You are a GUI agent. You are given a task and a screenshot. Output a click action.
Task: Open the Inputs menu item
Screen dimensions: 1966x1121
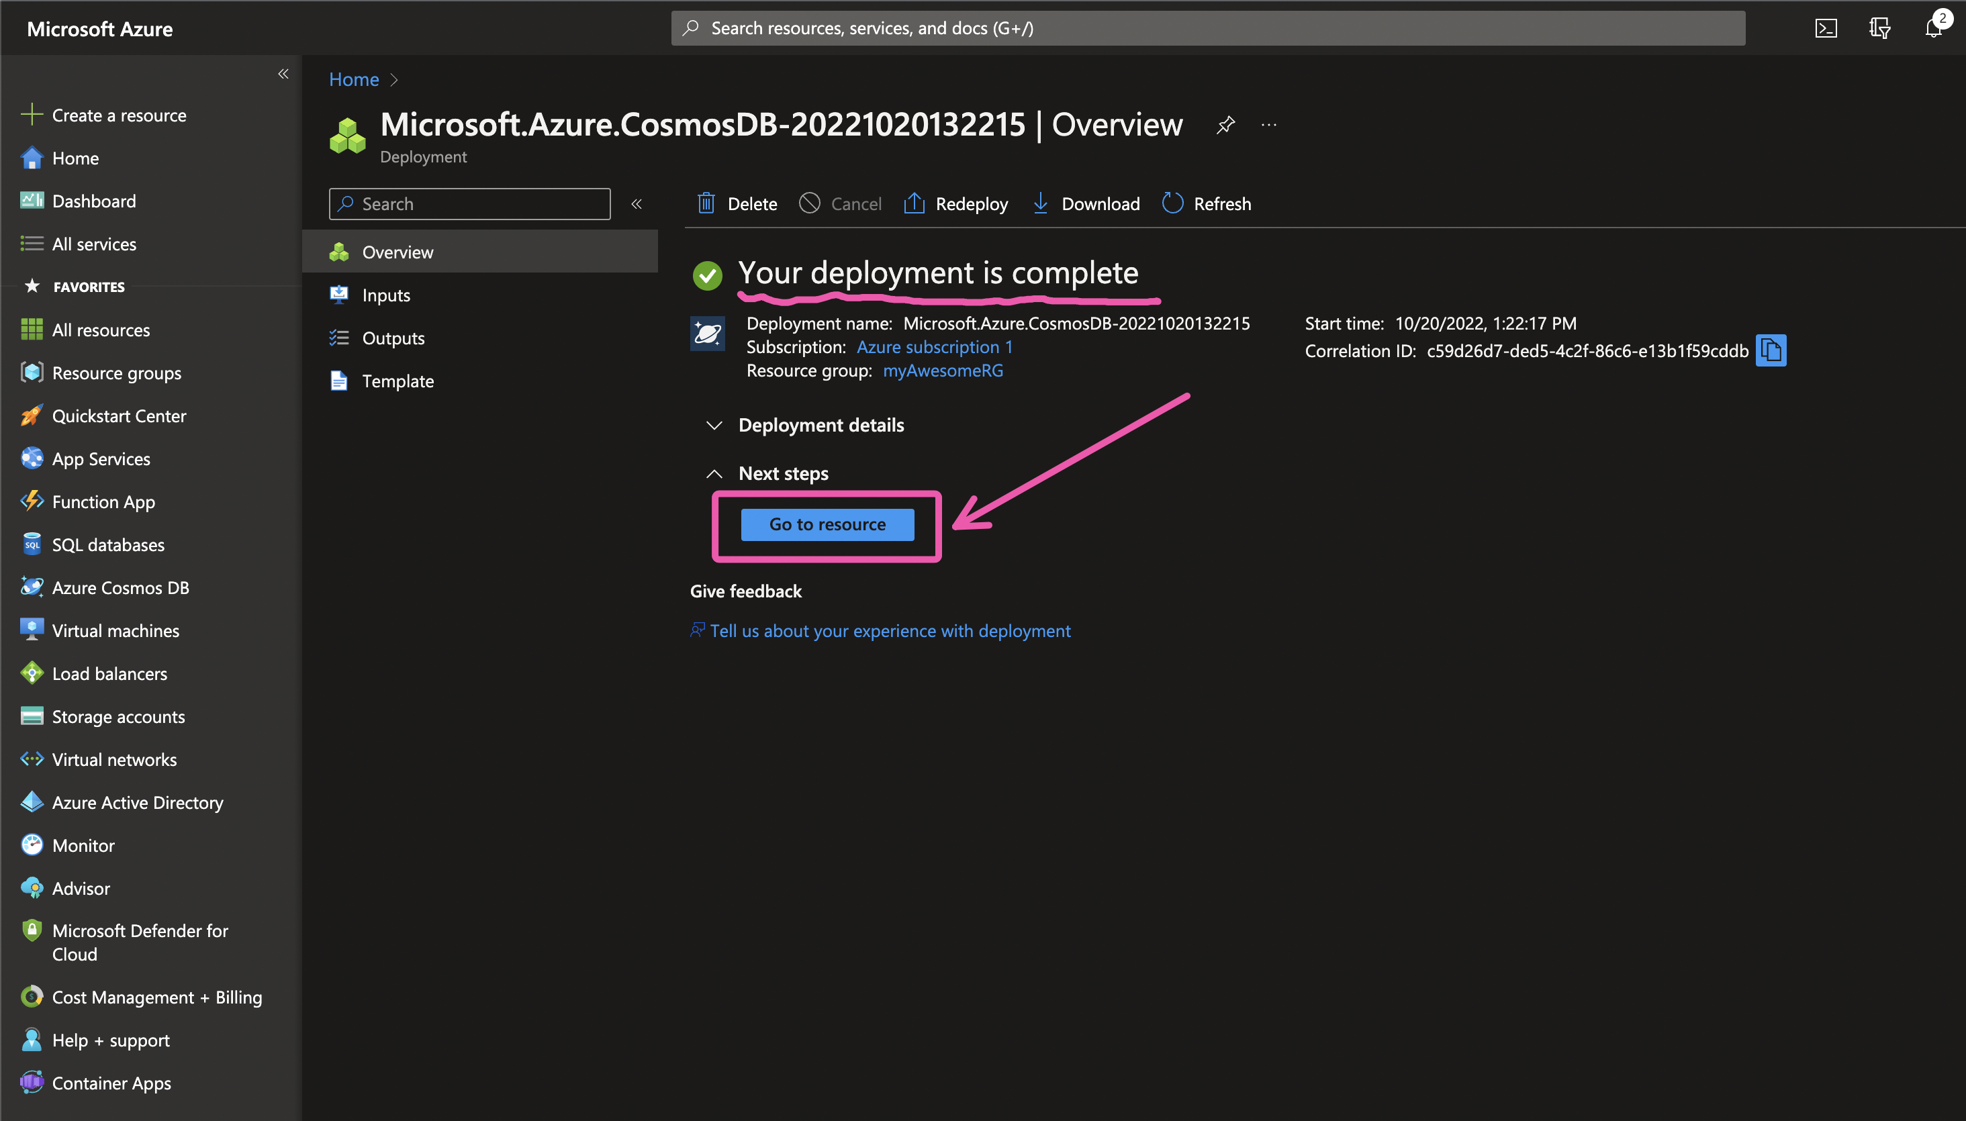click(386, 295)
